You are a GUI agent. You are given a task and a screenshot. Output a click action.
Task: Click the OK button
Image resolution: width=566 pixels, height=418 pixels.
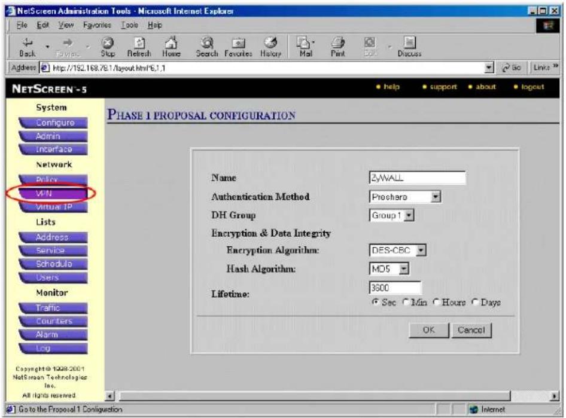428,330
